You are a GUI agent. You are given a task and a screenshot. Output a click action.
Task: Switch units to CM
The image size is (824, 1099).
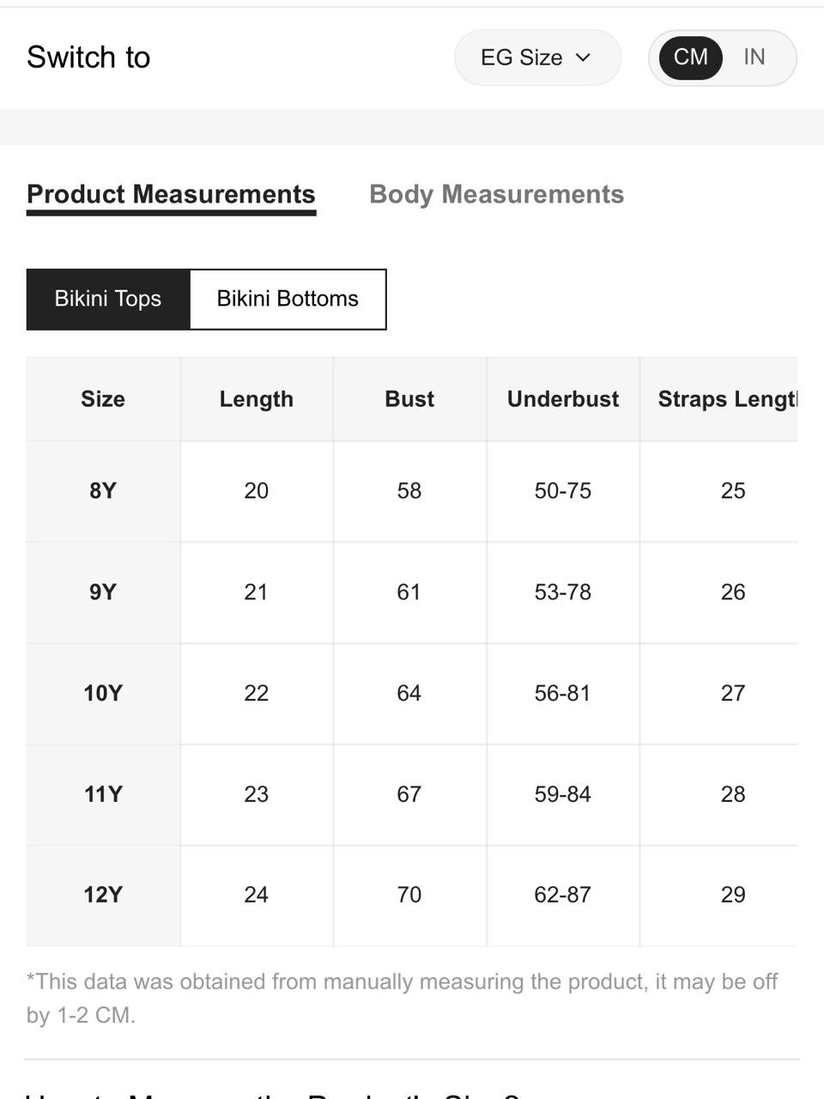[690, 58]
